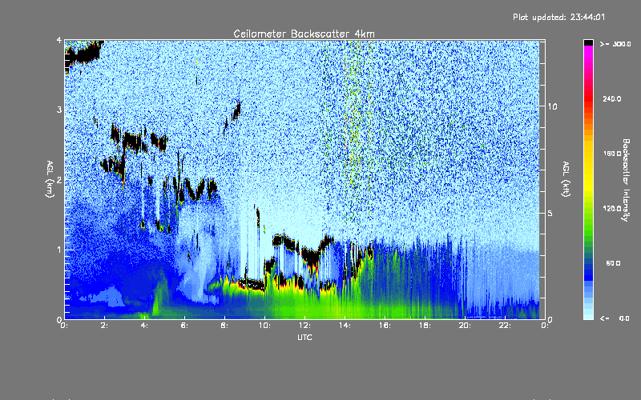
Task: Click the 'Plot updated: 23:44:01' timestamp
Action: (558, 17)
